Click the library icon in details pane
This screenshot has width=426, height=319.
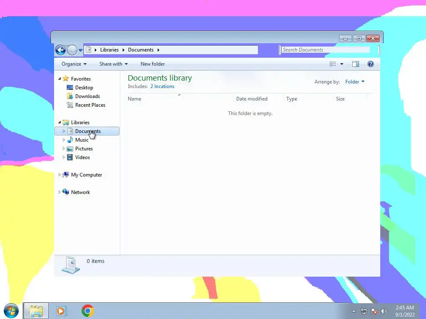click(x=71, y=265)
